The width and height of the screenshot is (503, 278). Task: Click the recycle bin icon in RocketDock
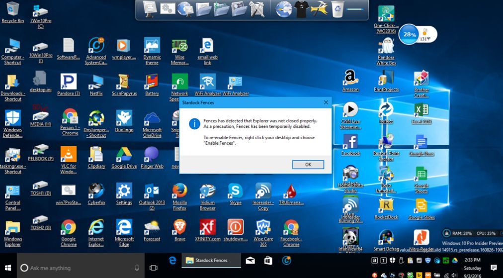pos(337,8)
